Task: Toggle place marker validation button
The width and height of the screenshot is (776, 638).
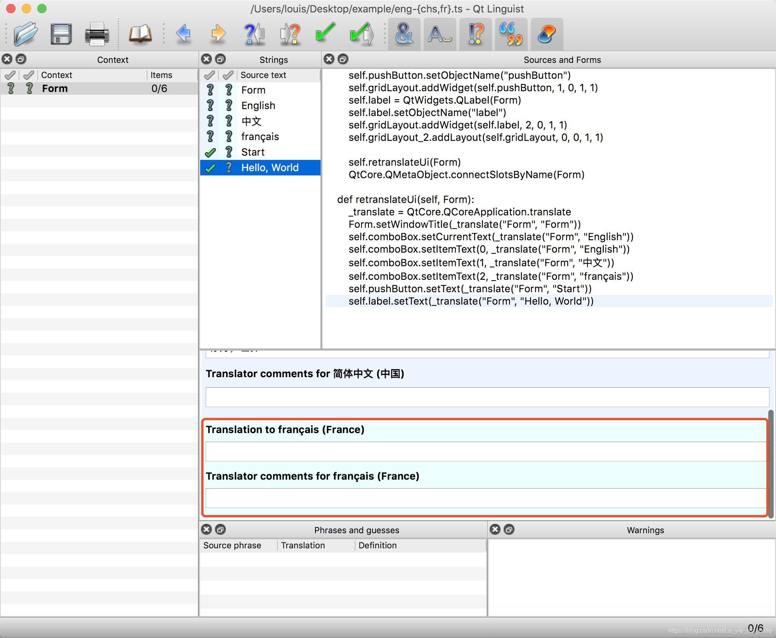Action: 547,34
